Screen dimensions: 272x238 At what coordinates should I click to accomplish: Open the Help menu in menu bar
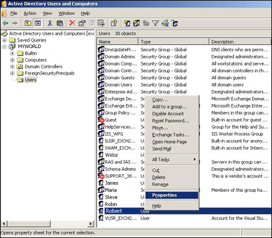[x=85, y=13]
